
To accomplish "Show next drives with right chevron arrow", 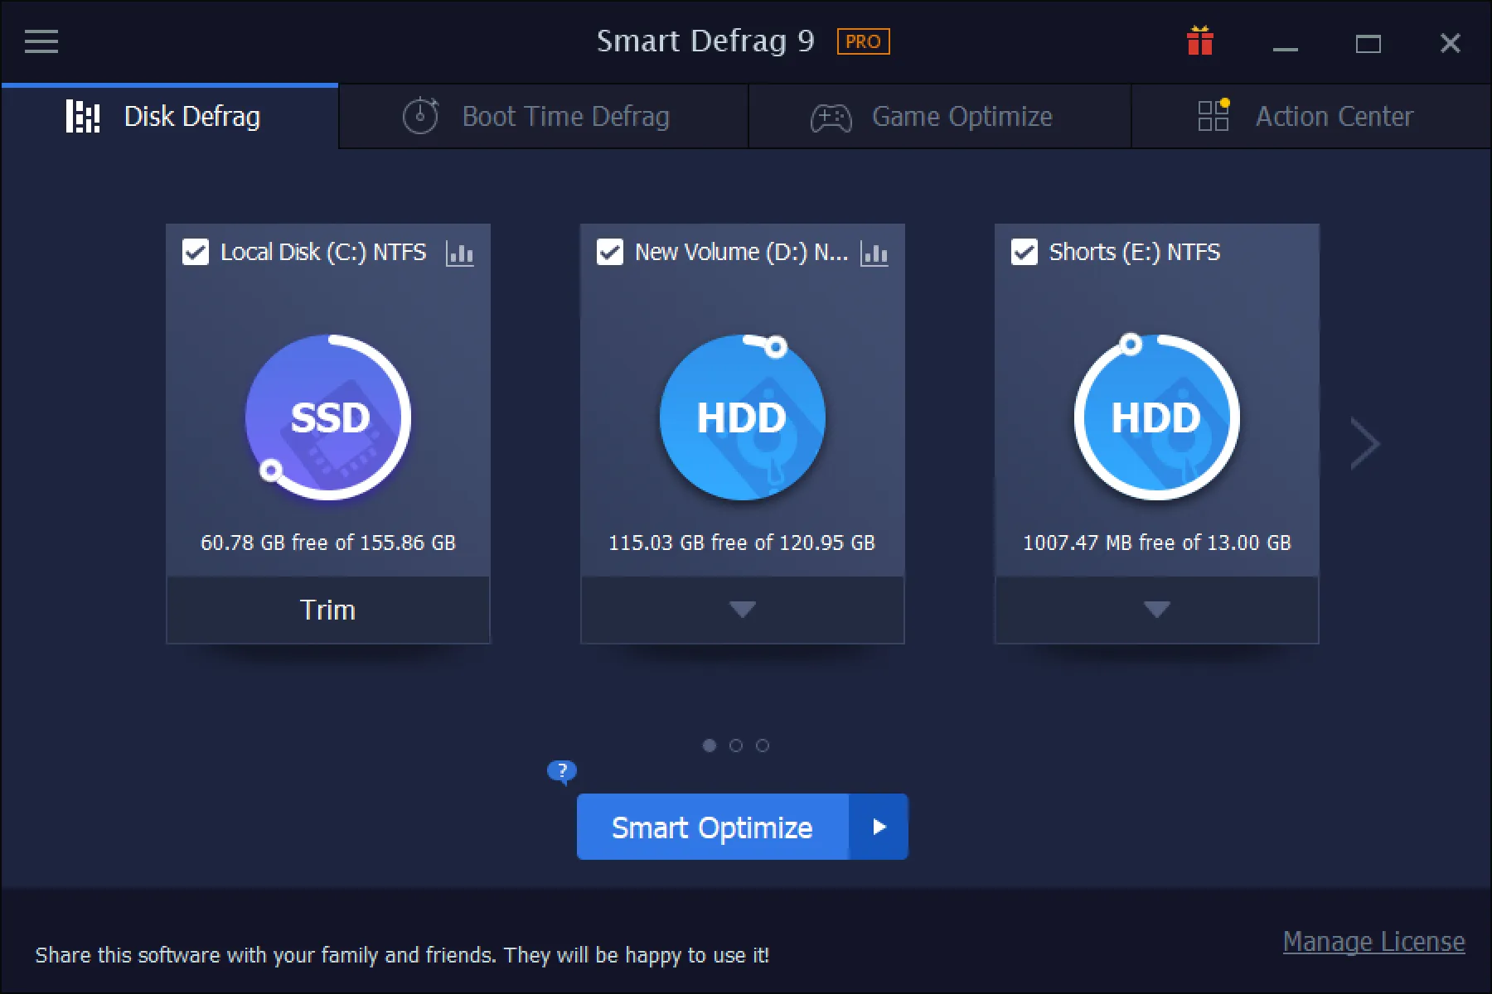I will coord(1364,444).
